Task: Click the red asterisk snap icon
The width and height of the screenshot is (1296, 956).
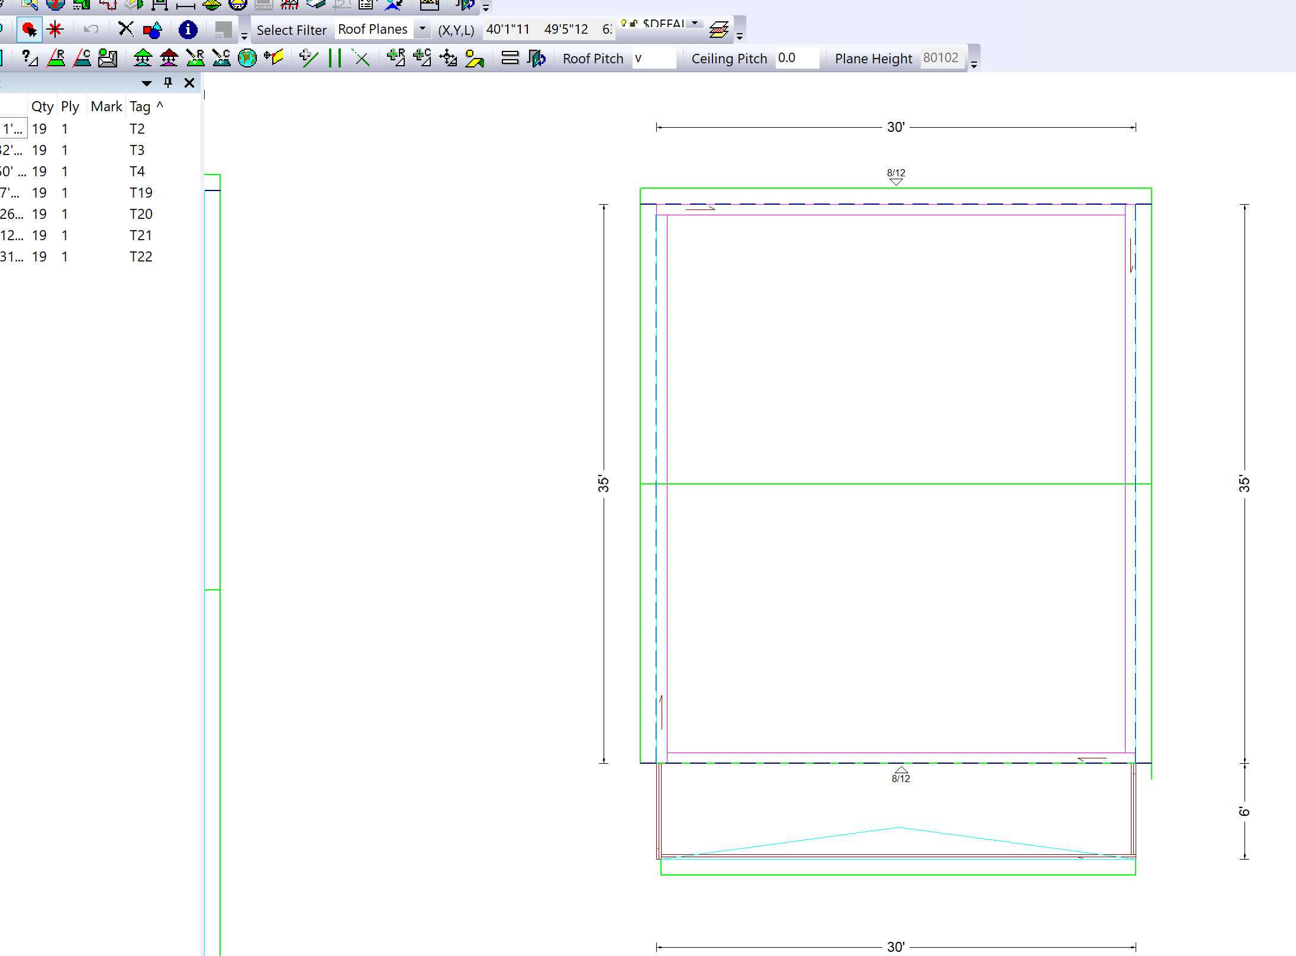Action: (55, 30)
